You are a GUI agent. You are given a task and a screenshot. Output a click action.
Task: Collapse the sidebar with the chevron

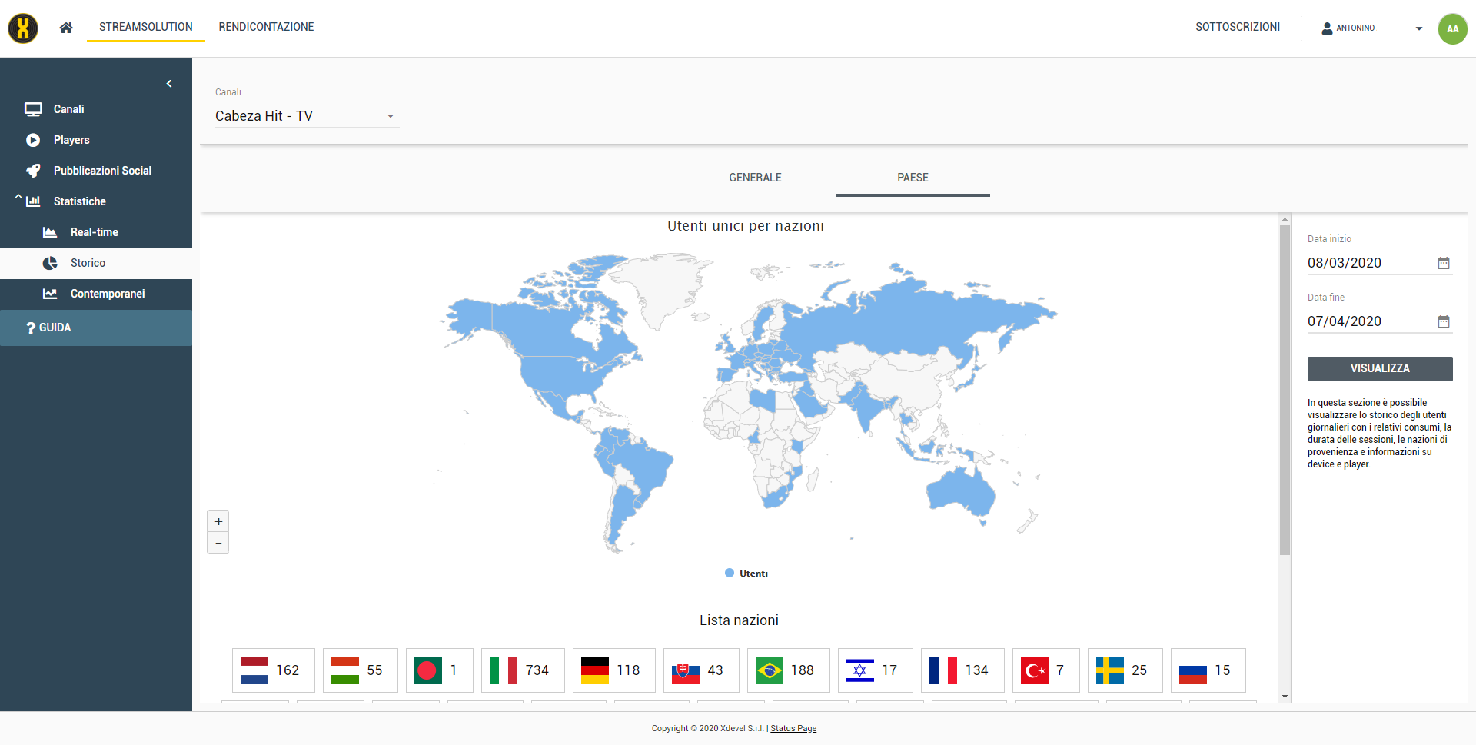[169, 84]
